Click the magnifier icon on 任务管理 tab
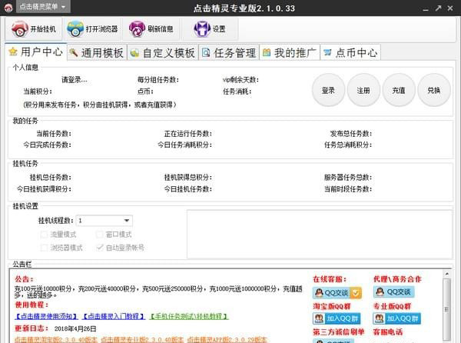Screen dimensions: 461x343 (x=206, y=53)
